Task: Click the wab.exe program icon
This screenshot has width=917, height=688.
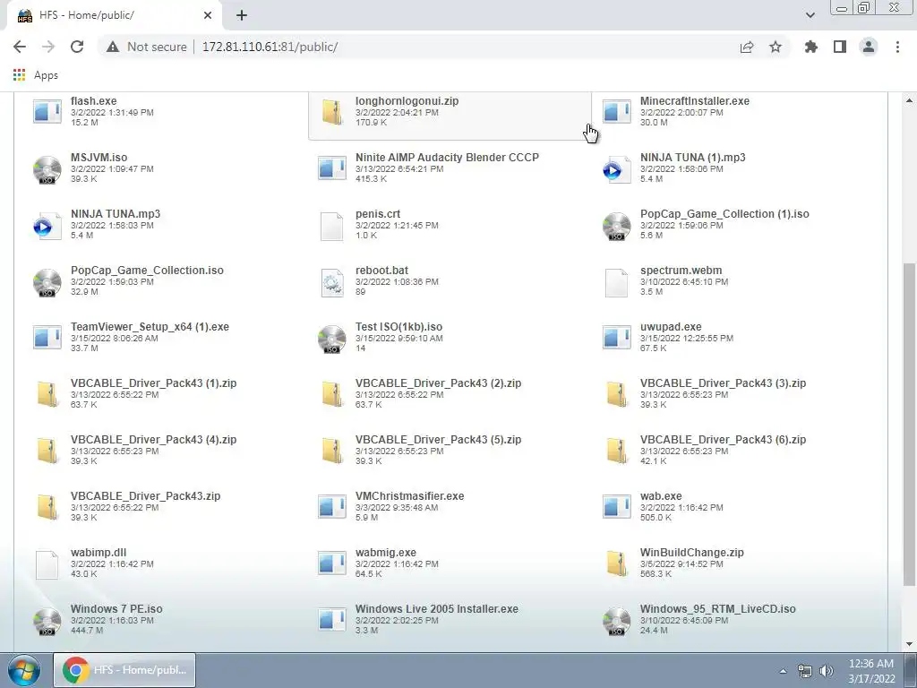Action: click(616, 506)
